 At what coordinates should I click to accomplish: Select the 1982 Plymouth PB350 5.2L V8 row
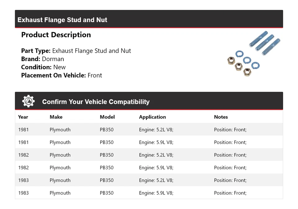(149, 155)
